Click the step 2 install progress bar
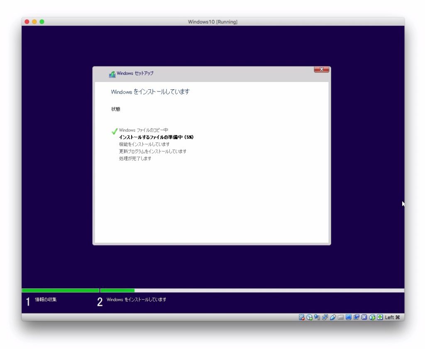Screen dimensions: 425x349 pos(252,290)
